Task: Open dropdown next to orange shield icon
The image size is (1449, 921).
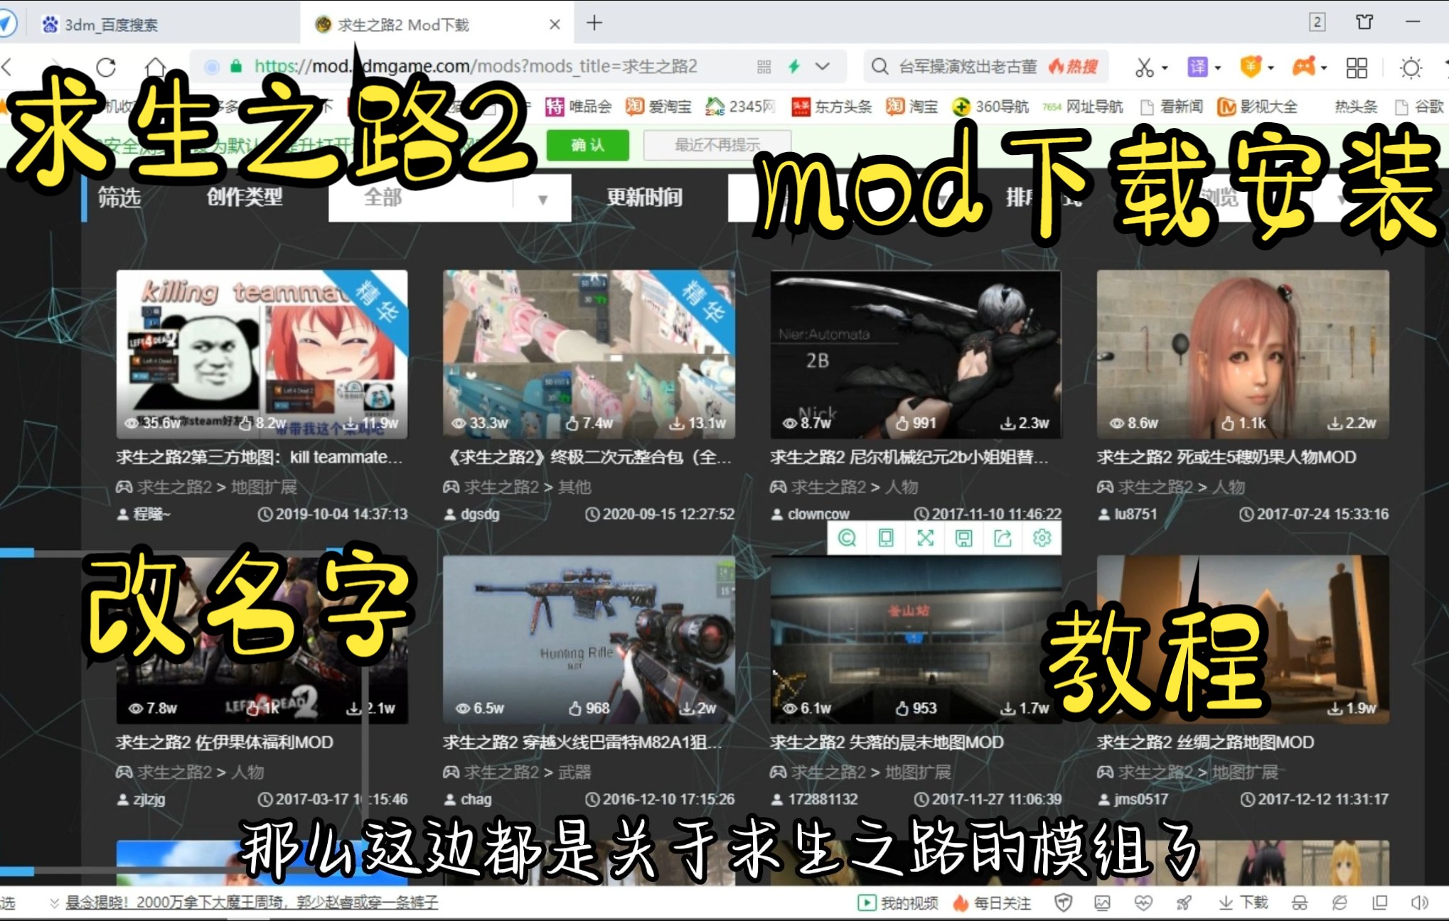Action: click(x=1271, y=68)
